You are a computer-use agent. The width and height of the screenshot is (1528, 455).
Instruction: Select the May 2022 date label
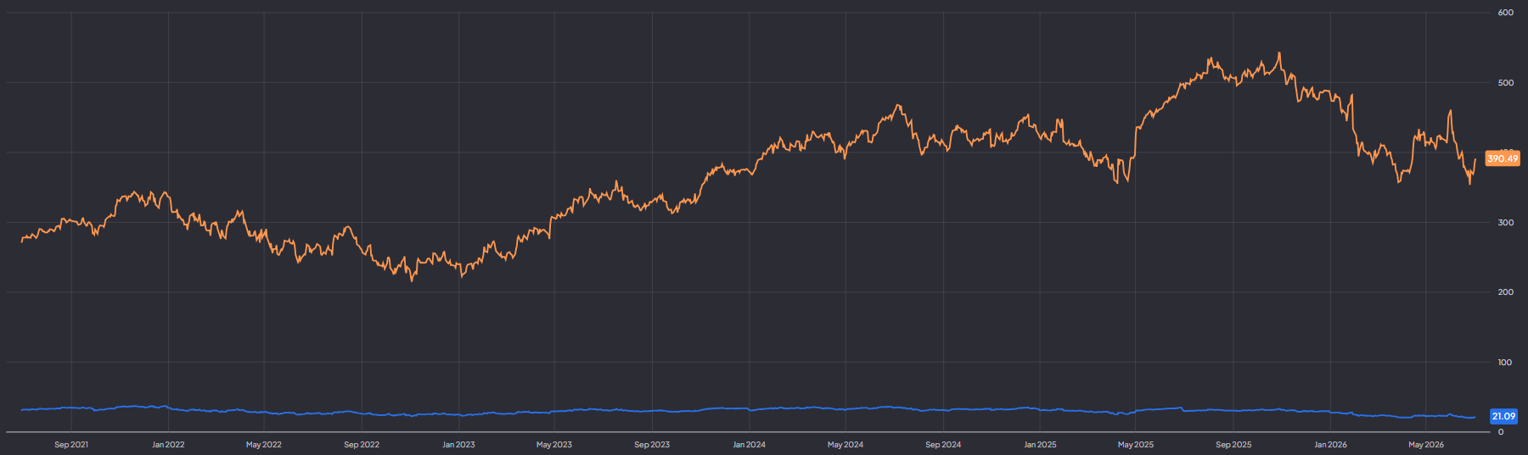coord(264,445)
